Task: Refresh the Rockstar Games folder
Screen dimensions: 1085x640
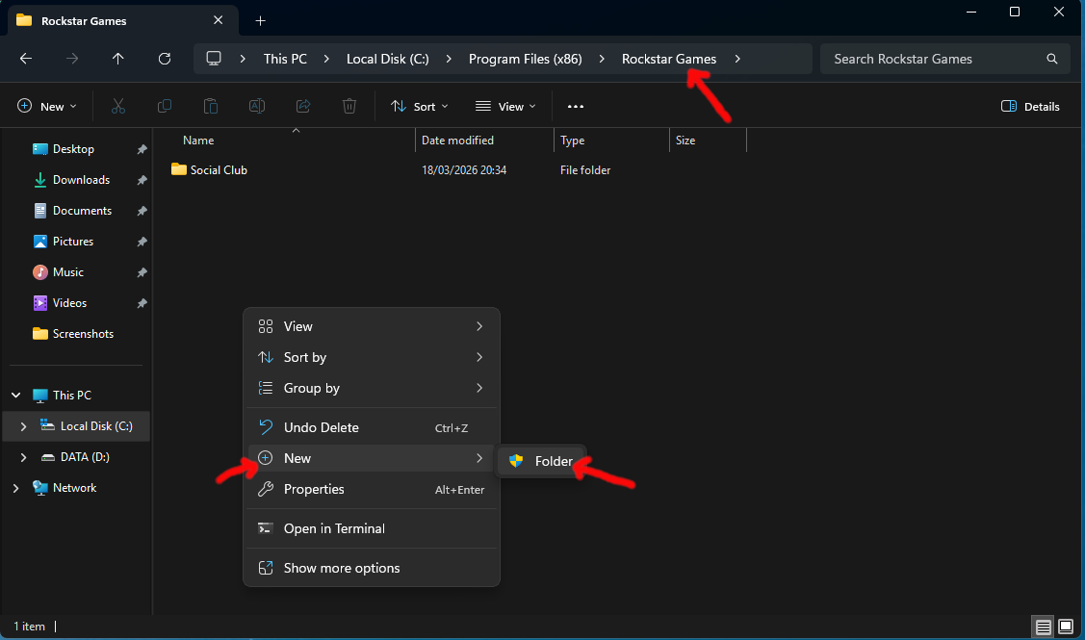Action: (x=165, y=59)
